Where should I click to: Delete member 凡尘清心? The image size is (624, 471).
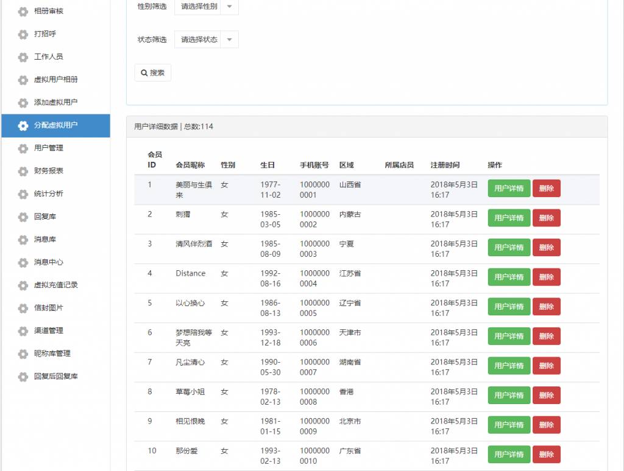click(547, 366)
